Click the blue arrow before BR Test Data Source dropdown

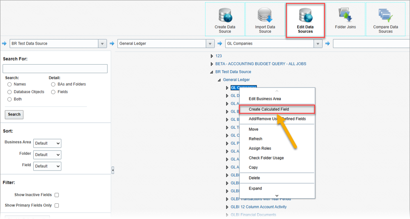coord(4,43)
